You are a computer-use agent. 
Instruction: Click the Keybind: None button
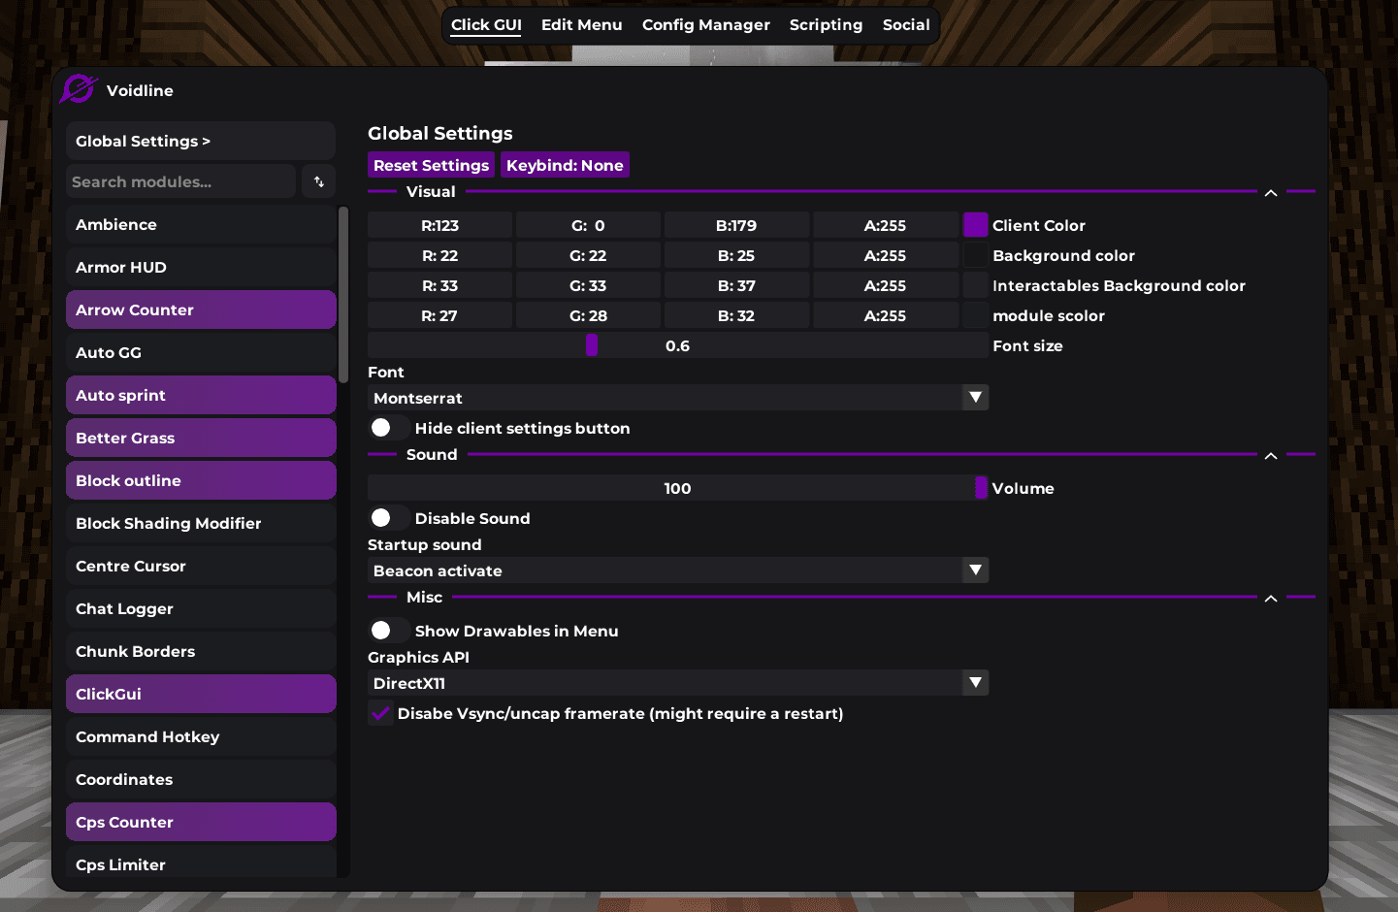pyautogui.click(x=565, y=165)
